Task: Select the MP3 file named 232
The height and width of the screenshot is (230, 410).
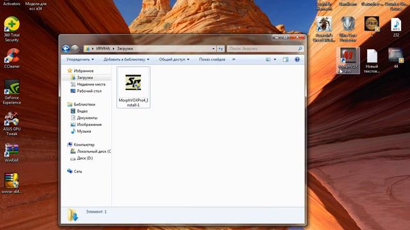Action: pos(396,27)
